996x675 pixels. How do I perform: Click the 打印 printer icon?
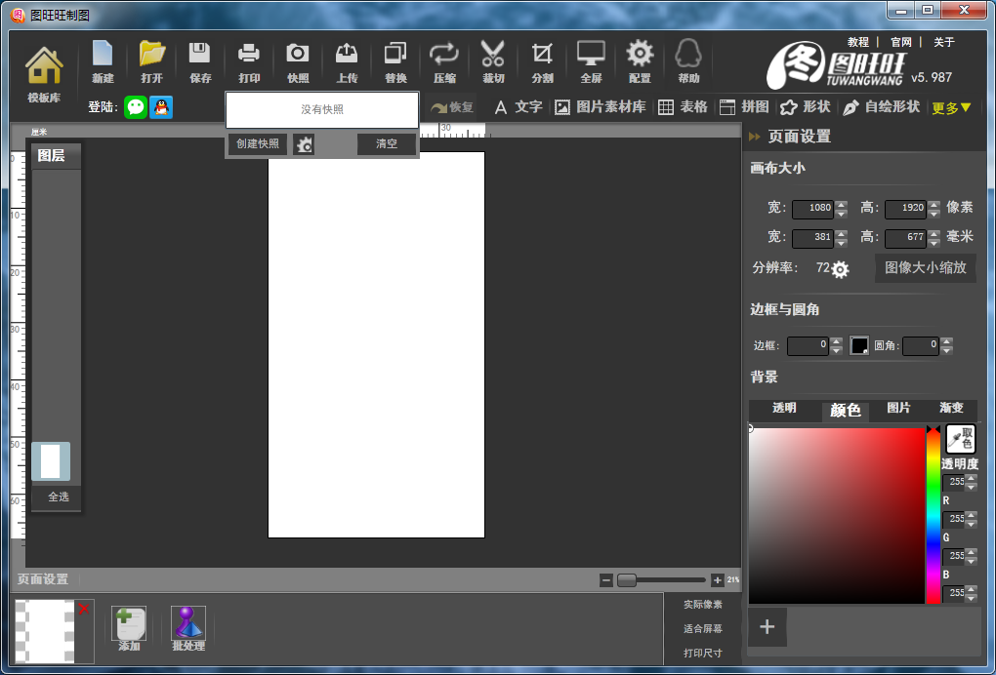point(249,62)
